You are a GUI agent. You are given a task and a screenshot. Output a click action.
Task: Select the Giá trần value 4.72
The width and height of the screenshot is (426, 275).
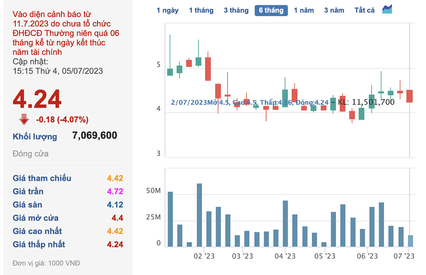pos(115,192)
